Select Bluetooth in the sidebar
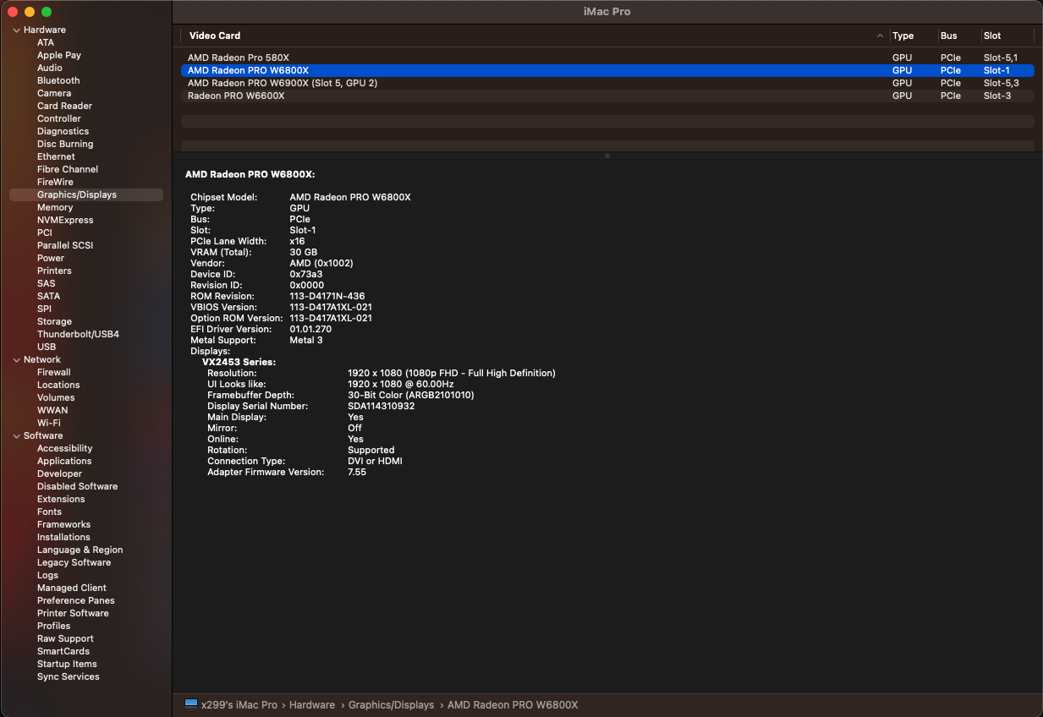 coord(58,80)
